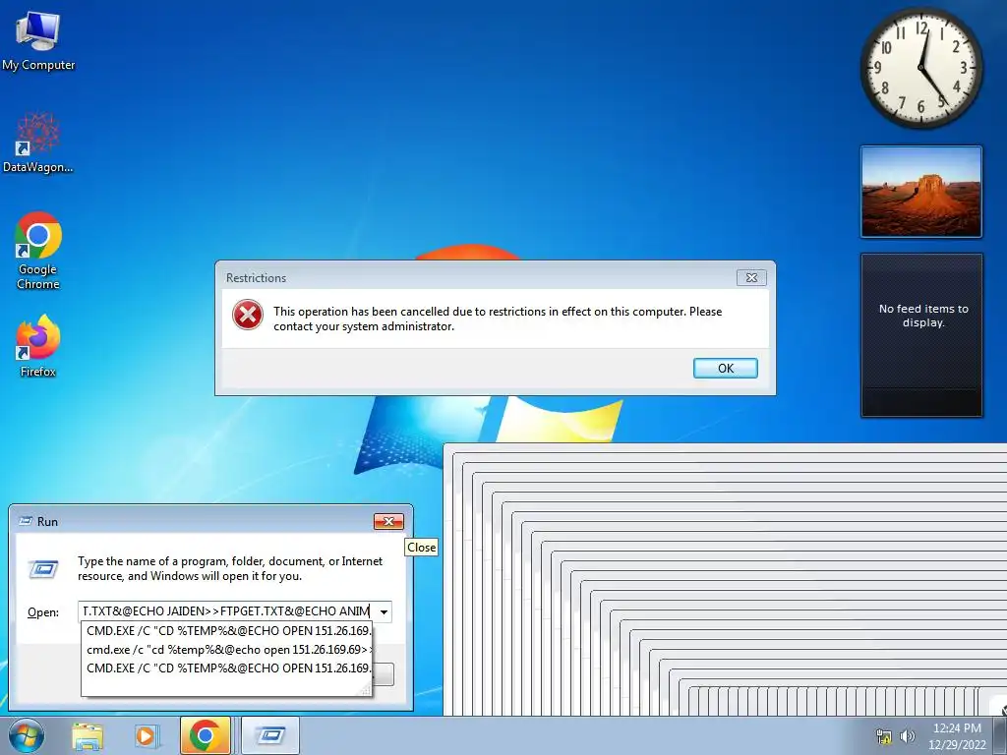This screenshot has width=1007, height=755.
Task: Open the volume speaker tray icon
Action: pos(908,736)
